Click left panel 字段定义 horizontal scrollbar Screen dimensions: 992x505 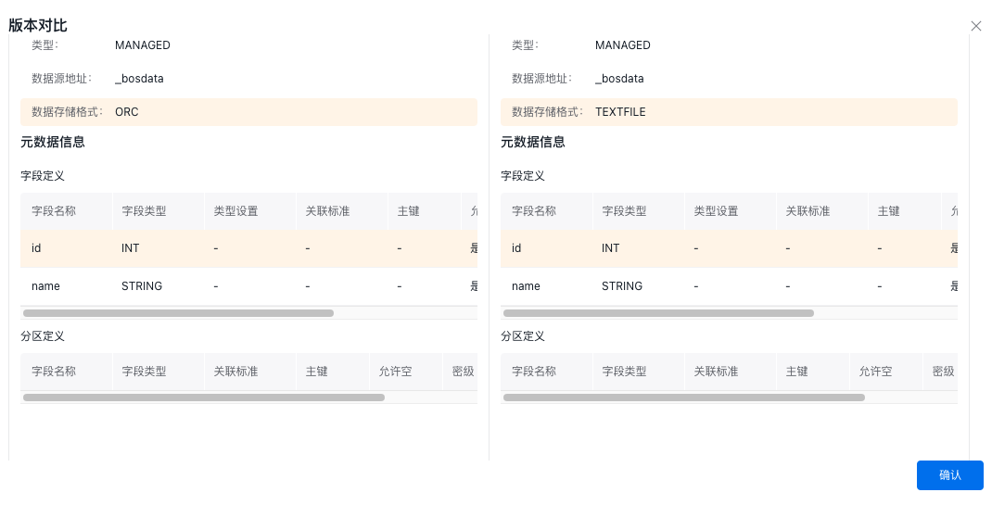178,313
